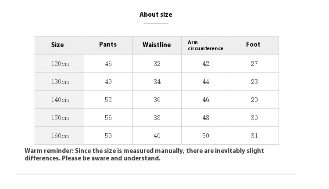Screen dimensions: 329x189
Task: Click foot value 31 cell
Action: pyautogui.click(x=254, y=136)
